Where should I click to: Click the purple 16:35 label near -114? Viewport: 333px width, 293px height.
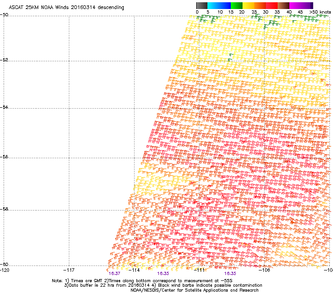[163, 274]
